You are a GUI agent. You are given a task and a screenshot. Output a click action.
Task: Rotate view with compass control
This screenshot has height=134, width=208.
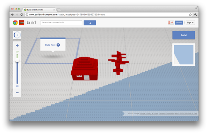click(x=17, y=35)
